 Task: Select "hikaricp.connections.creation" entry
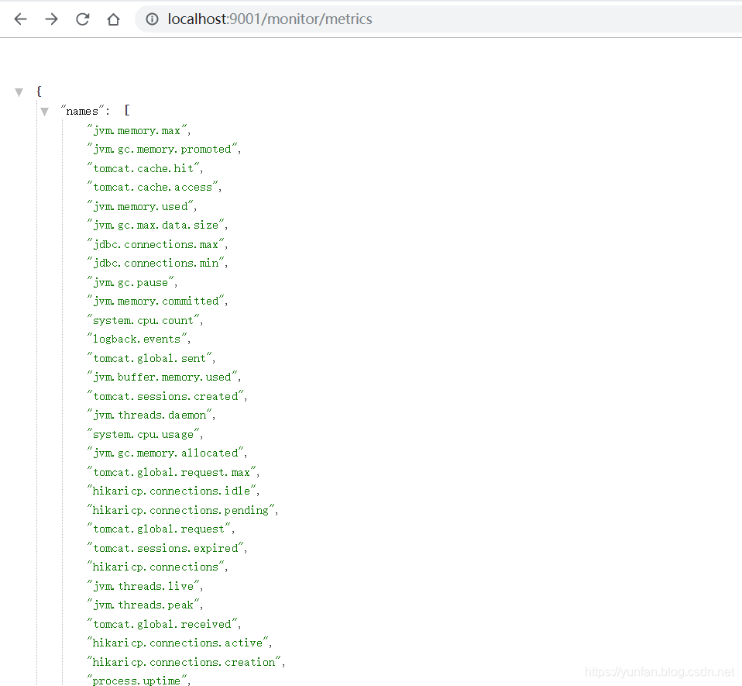click(184, 662)
